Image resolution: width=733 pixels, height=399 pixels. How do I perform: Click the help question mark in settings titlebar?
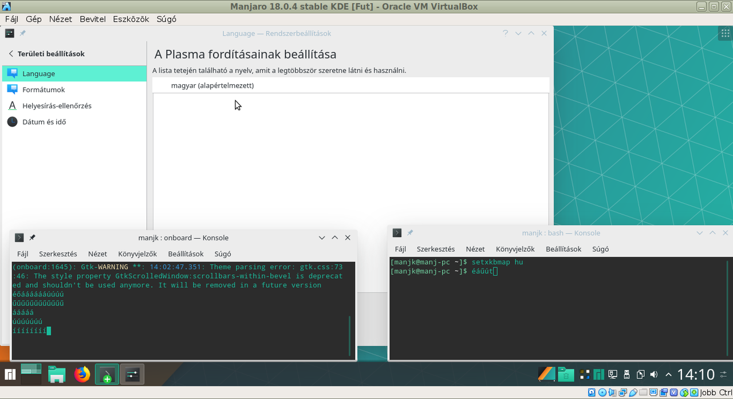click(505, 33)
